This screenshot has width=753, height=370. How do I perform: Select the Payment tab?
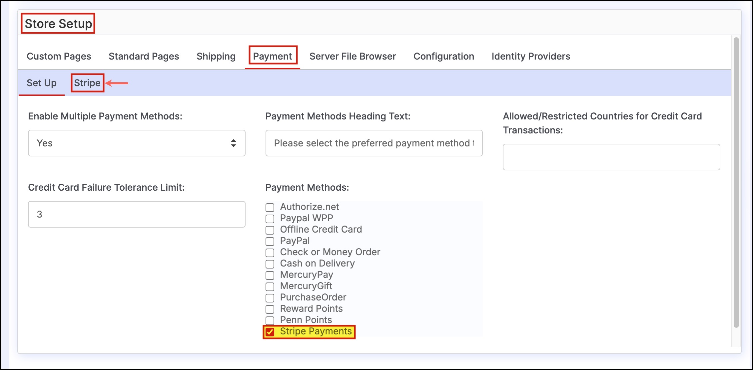click(272, 56)
